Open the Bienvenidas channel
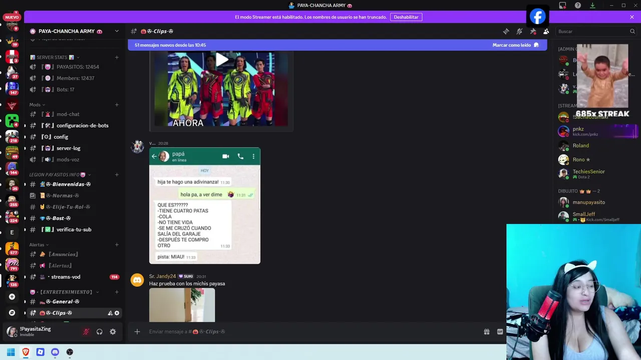 (74, 184)
